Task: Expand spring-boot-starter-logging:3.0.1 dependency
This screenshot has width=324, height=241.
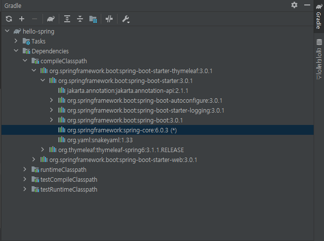Action: (51, 110)
